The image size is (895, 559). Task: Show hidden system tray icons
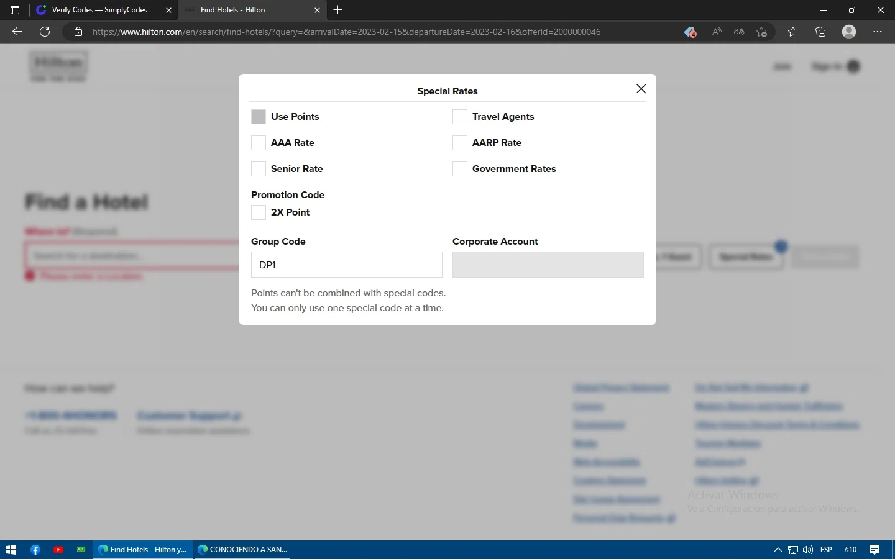[778, 550]
